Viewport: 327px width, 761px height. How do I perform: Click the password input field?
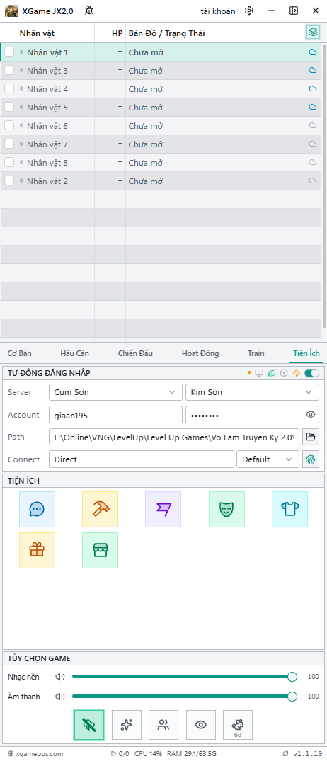(x=252, y=415)
